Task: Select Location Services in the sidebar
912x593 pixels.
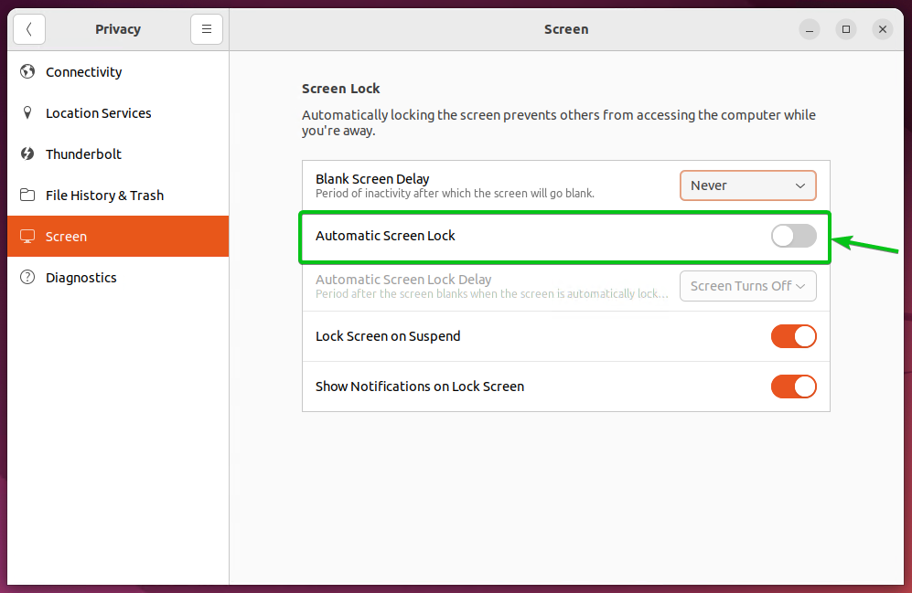Action: tap(99, 113)
